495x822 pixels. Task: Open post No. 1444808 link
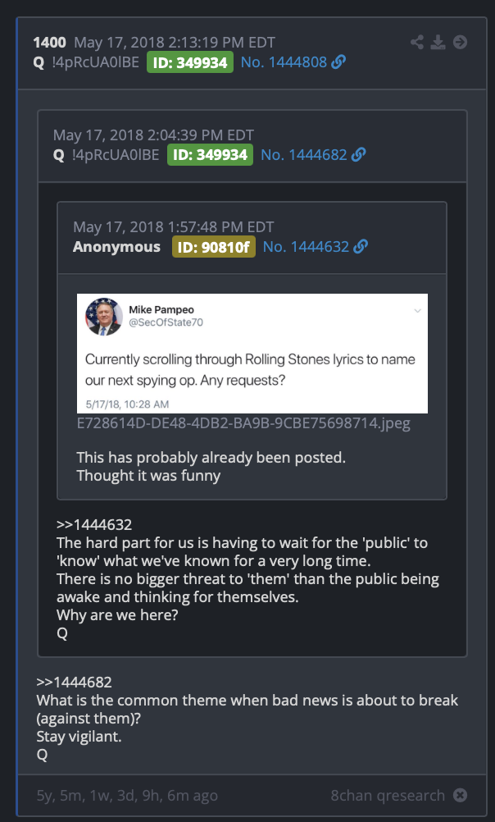click(284, 62)
